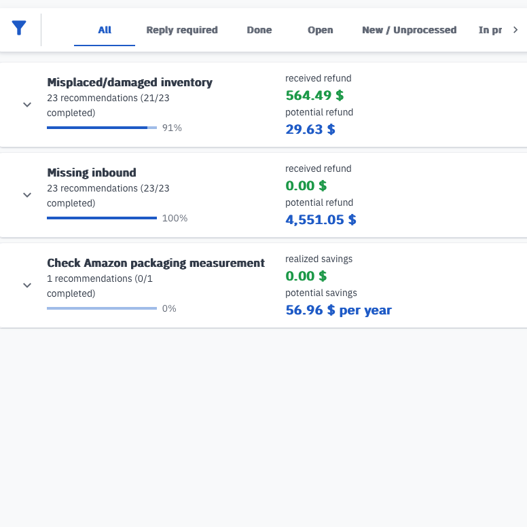Screen dimensions: 527x527
Task: Switch to the All tab
Action: [105, 30]
